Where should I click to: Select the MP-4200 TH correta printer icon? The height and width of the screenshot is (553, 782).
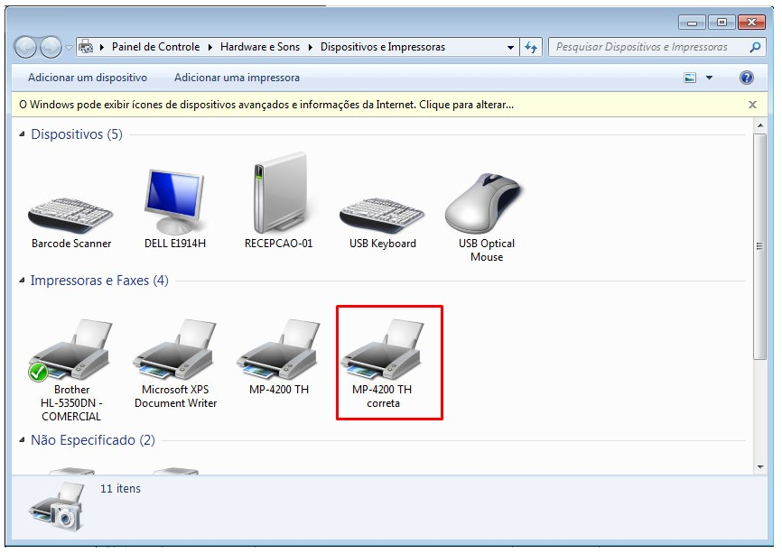click(382, 350)
